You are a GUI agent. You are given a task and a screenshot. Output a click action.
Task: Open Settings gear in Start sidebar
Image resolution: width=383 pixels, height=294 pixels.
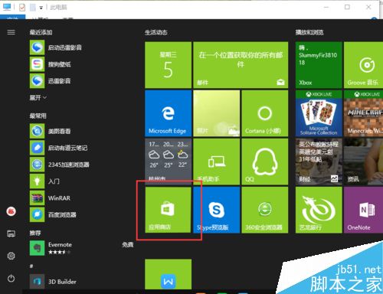pos(11,256)
